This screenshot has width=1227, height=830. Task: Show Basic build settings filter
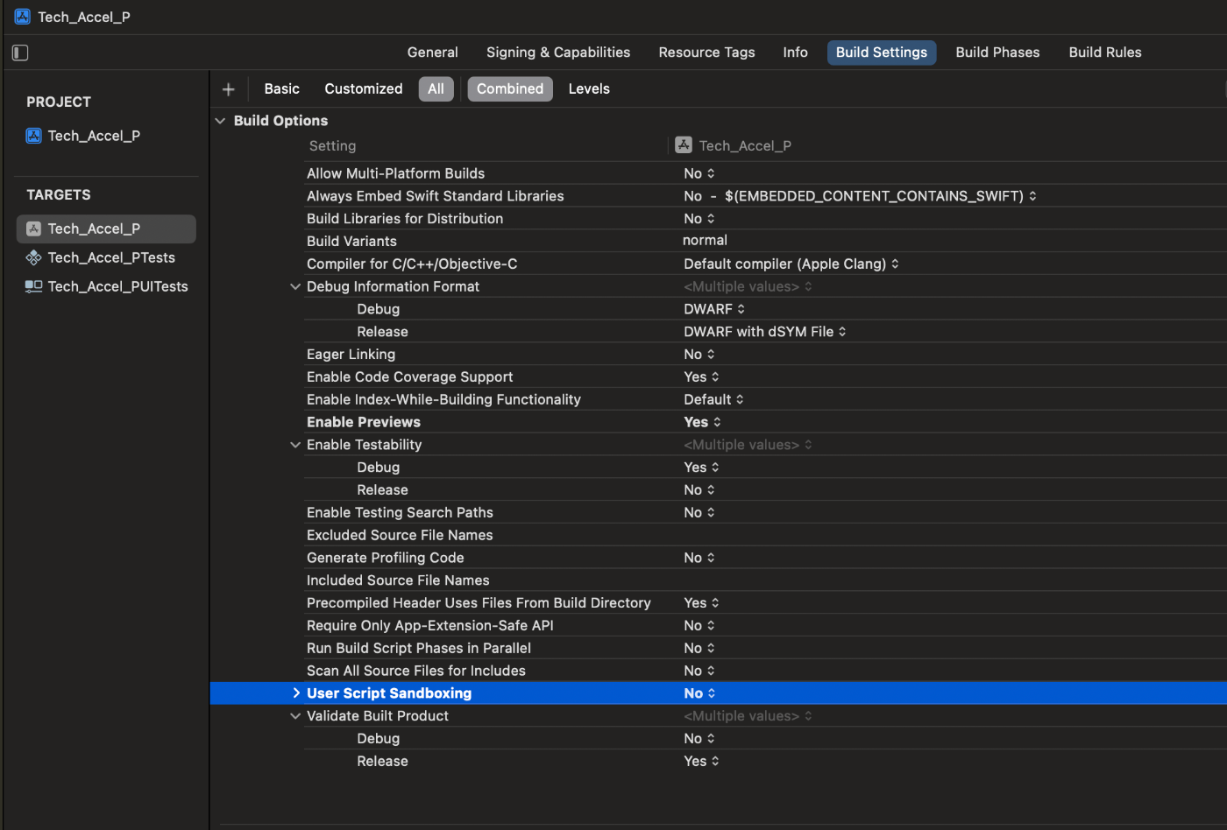[281, 89]
